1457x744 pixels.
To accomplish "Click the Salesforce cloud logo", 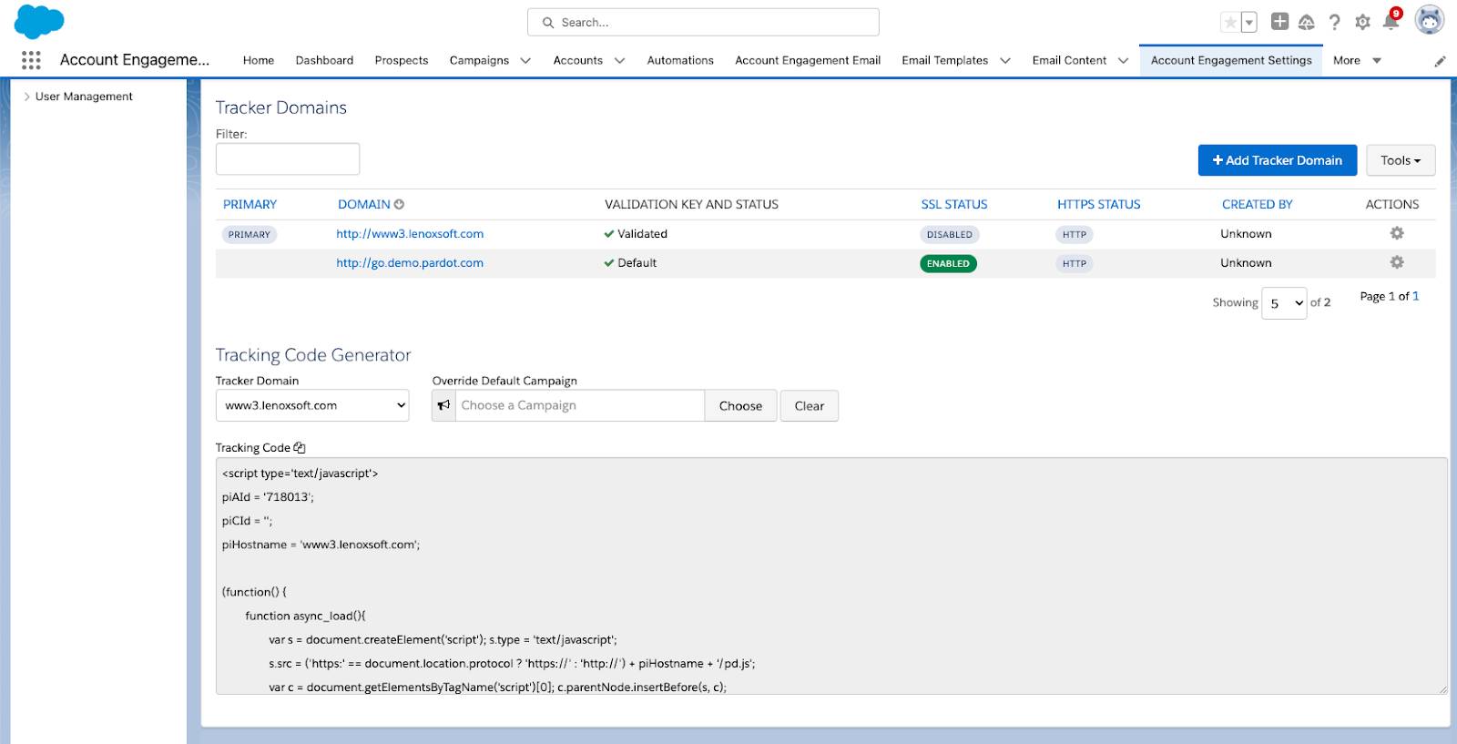I will tap(39, 21).
